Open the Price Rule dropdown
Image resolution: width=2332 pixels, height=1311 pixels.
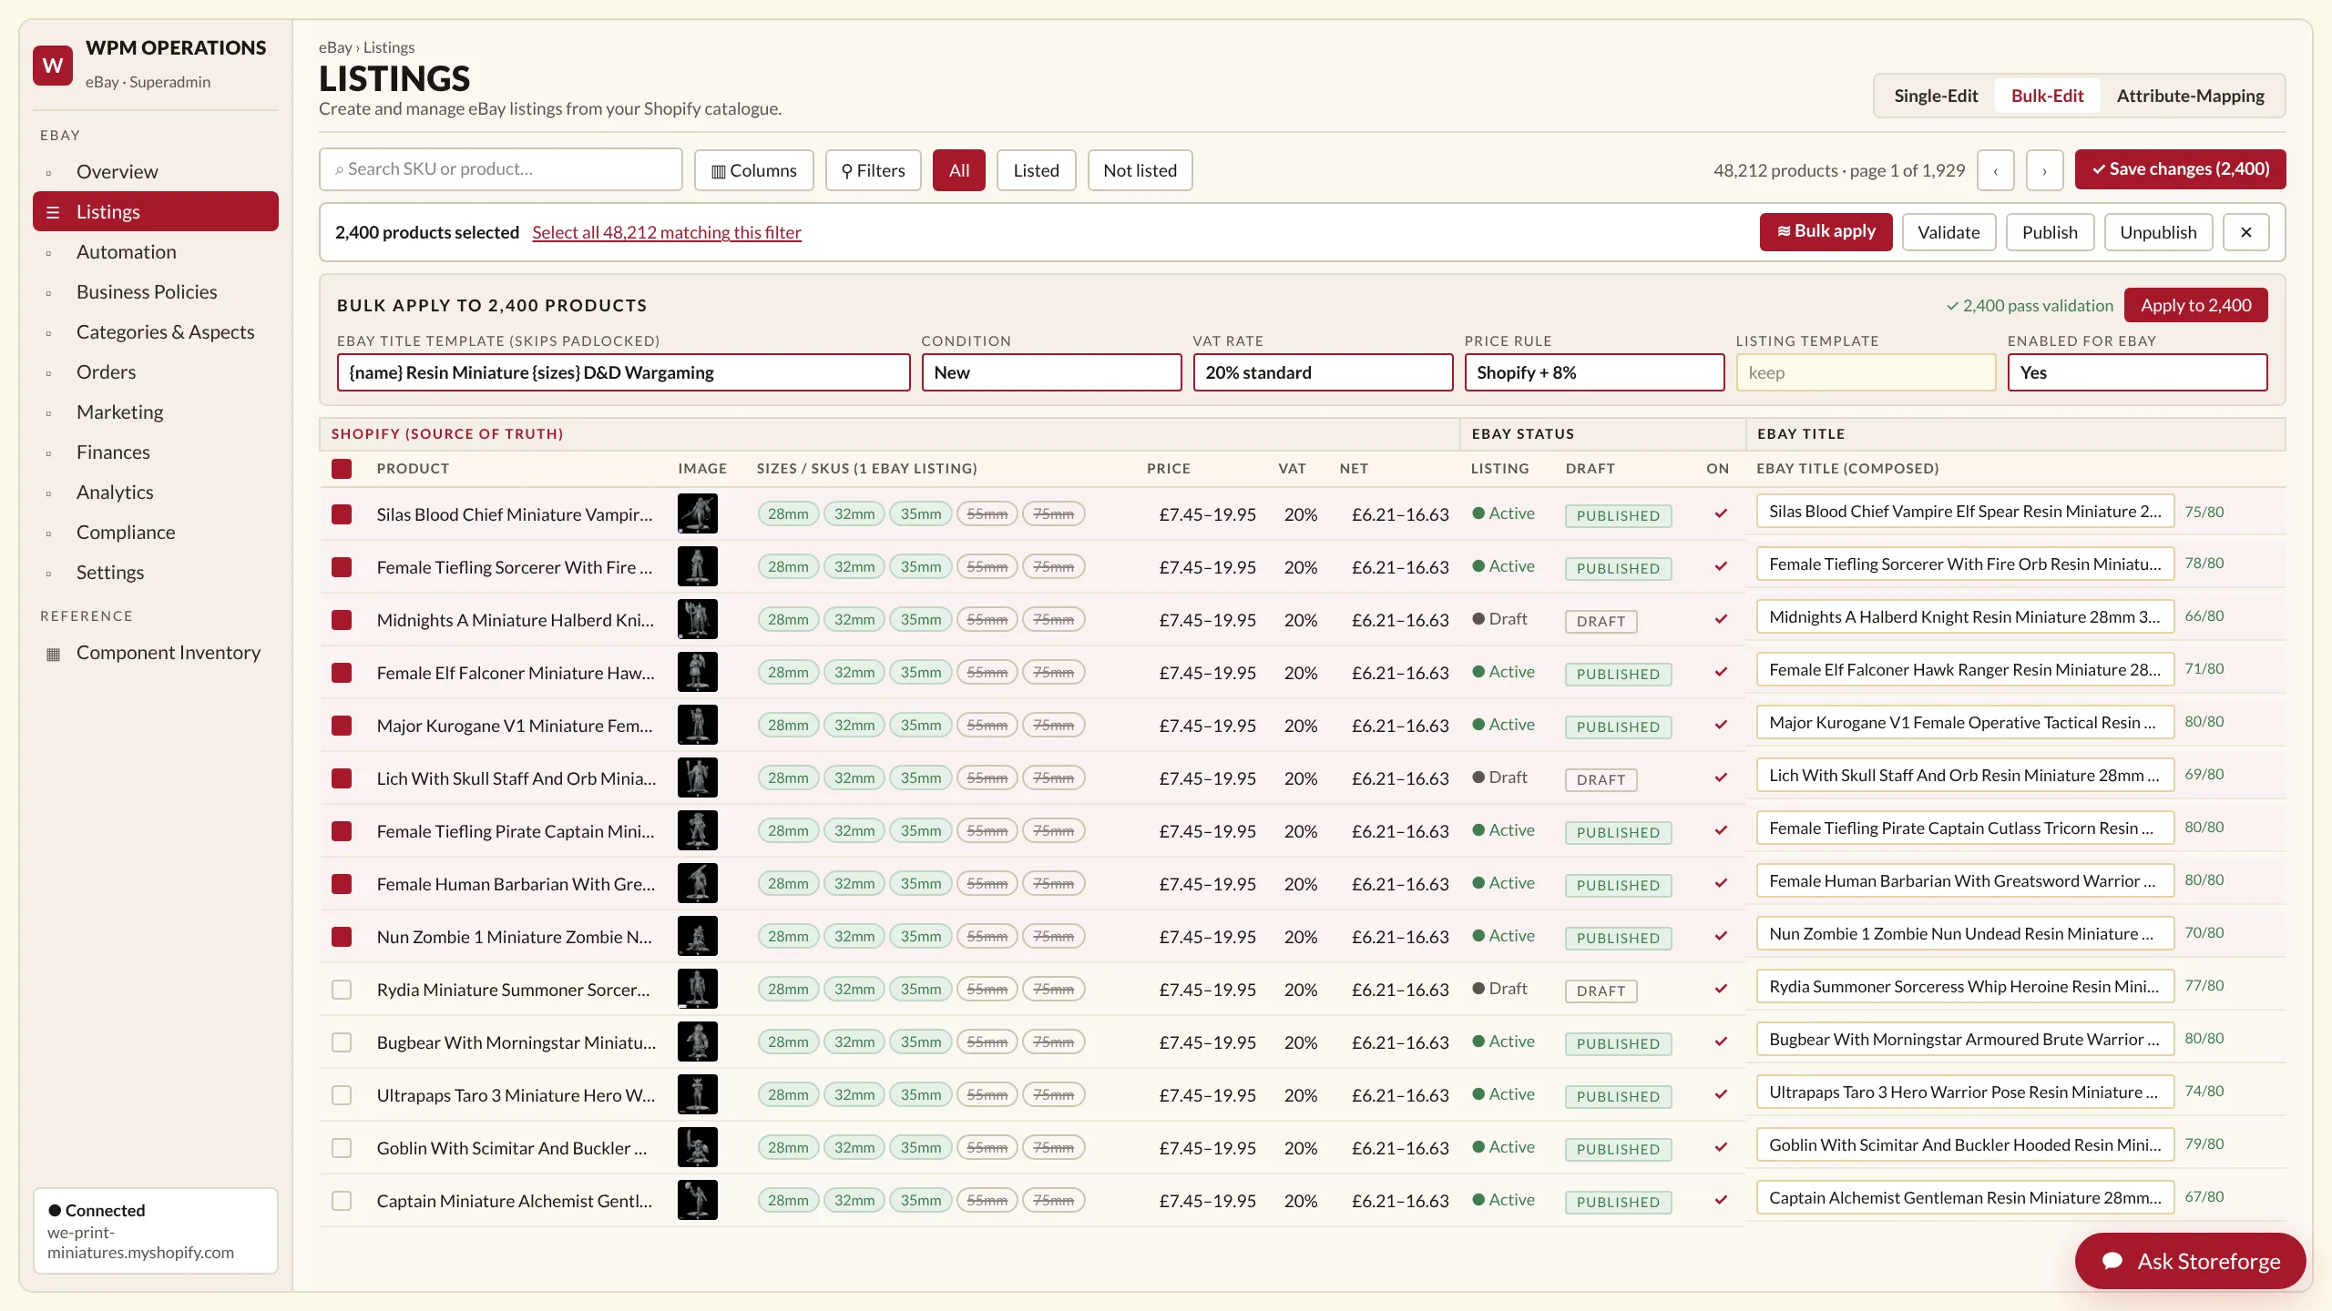point(1594,372)
